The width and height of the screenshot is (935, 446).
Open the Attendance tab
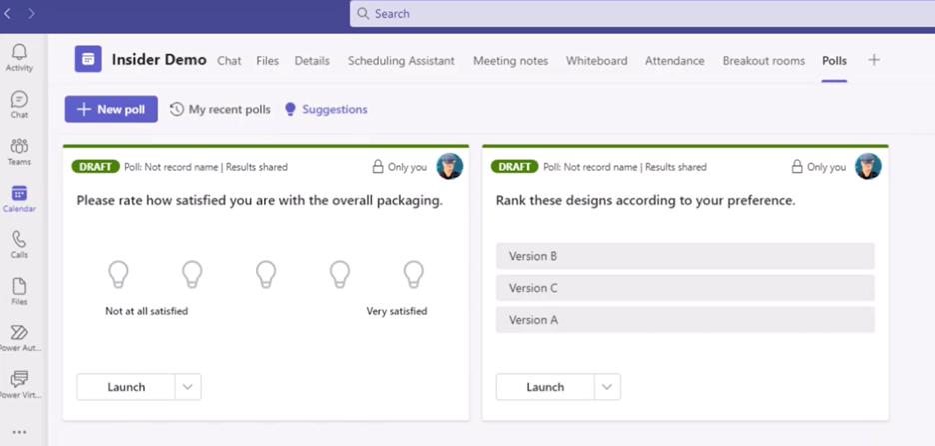[675, 60]
